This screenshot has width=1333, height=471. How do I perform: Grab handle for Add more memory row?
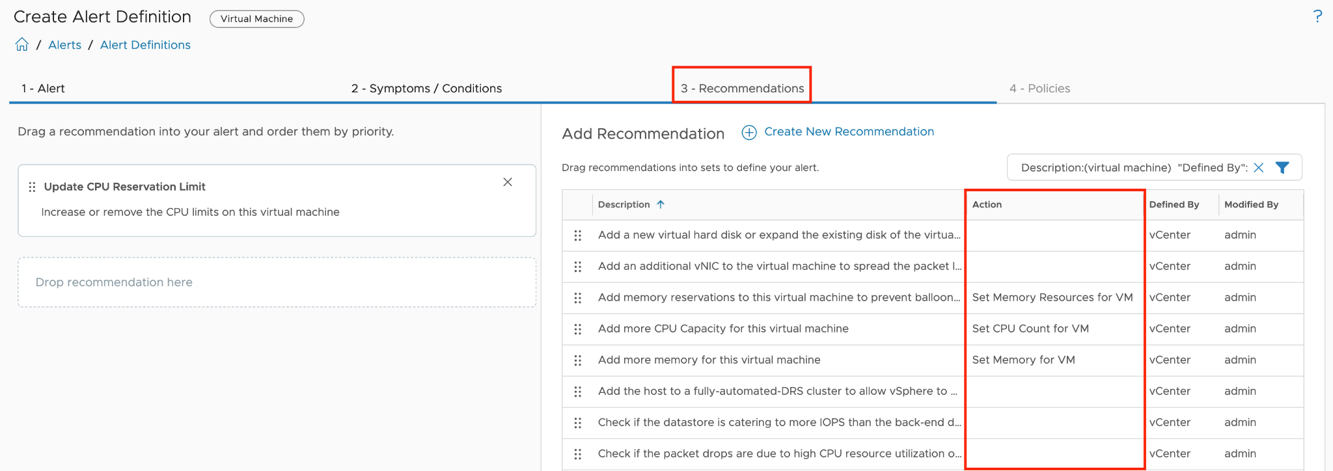[x=578, y=360]
